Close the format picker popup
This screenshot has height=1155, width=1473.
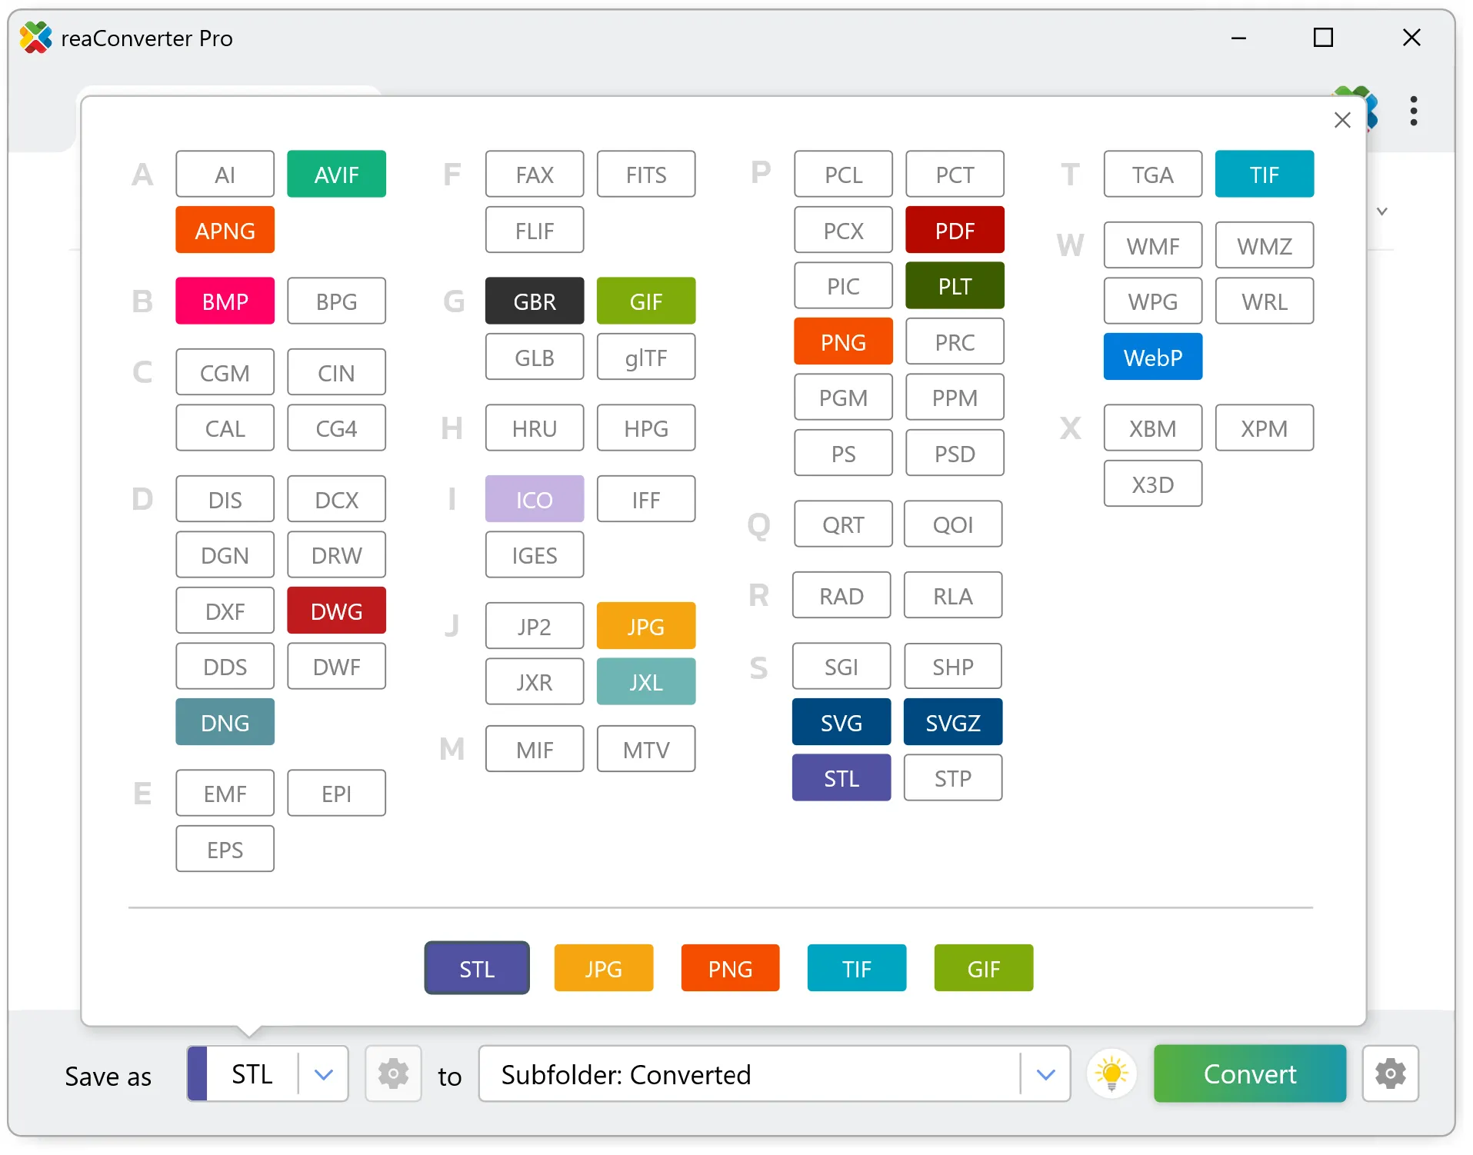[1343, 120]
